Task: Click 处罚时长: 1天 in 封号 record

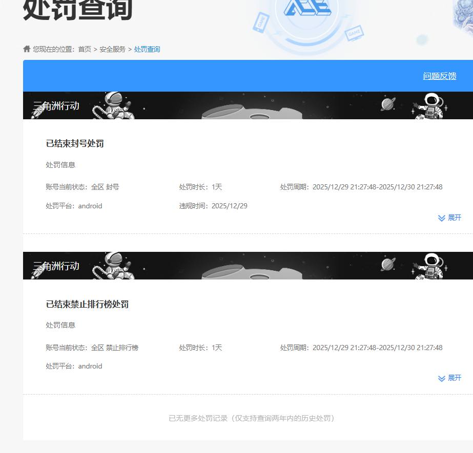Action: tap(200, 187)
